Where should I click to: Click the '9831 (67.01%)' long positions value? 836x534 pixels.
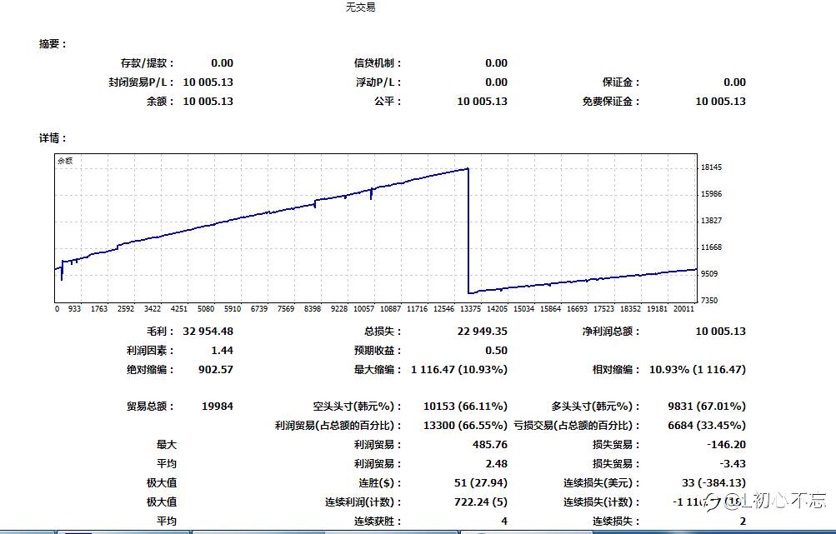coord(707,406)
